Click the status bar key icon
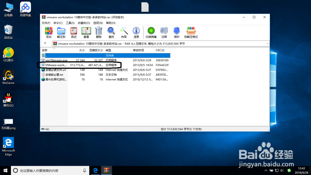311x175 pixels. (47, 129)
